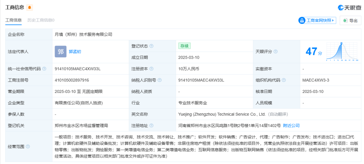This screenshot has width=364, height=164.
Task: Click establishment date 2025-03-10 under 成立日期
Action: 189,57
